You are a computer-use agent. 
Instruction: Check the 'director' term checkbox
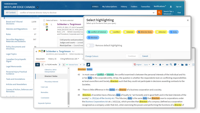pos(157,32)
